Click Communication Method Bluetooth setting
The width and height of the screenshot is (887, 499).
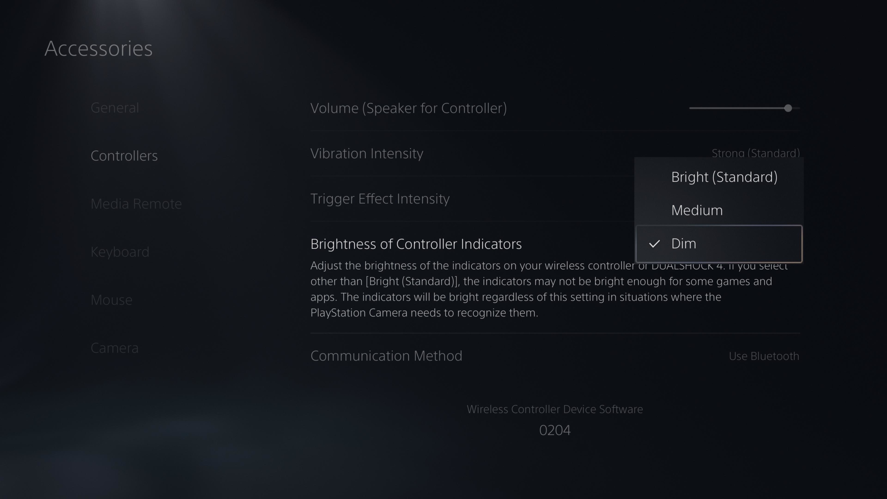tap(555, 355)
